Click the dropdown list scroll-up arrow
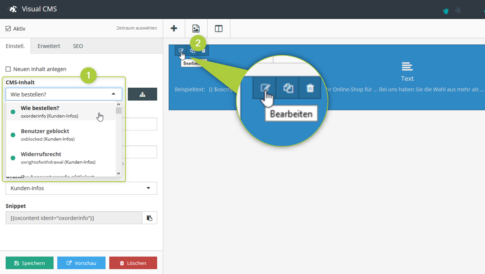The image size is (485, 274). [x=118, y=104]
